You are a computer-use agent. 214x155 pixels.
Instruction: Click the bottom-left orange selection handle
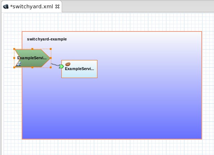click(14, 68)
